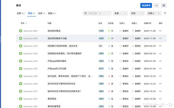Click the 2024-01-03 creation date cell
The height and width of the screenshot is (108, 174).
pyautogui.click(x=150, y=61)
